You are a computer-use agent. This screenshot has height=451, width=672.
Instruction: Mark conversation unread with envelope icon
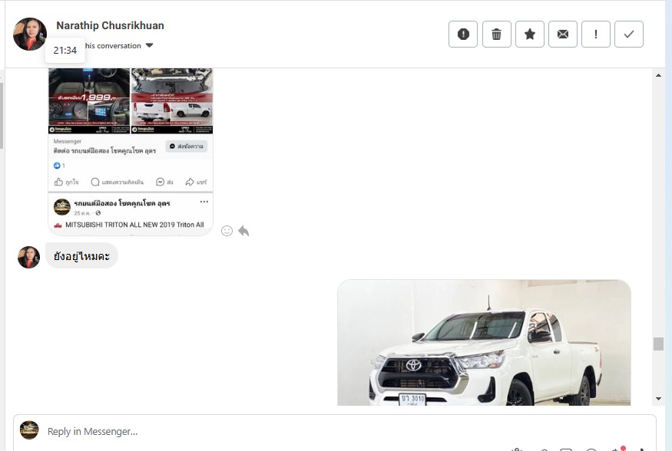click(563, 35)
